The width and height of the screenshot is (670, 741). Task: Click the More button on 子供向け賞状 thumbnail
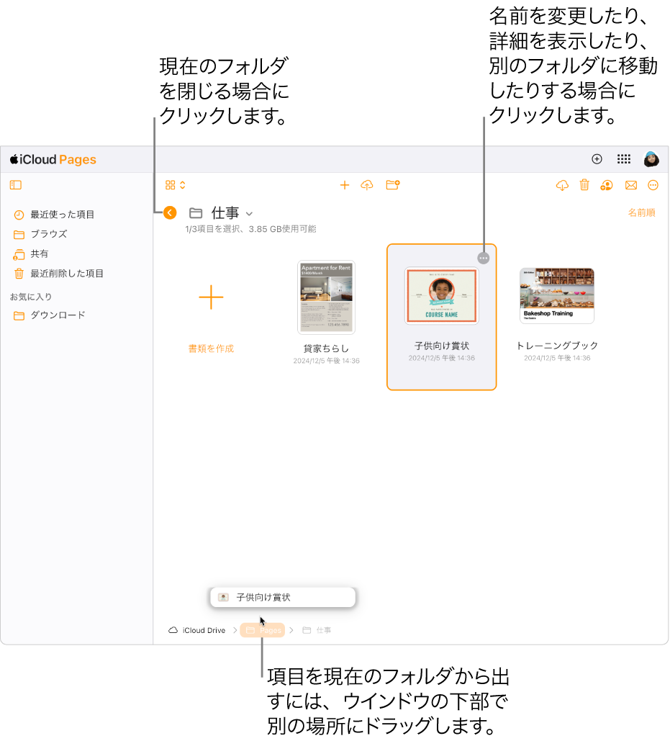(x=483, y=257)
